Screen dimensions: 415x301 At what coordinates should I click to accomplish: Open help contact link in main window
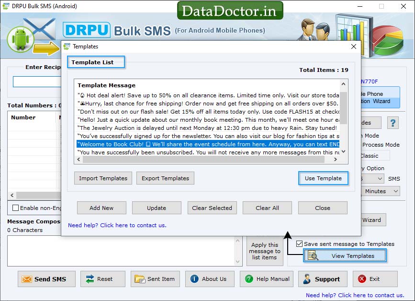coord(355,295)
